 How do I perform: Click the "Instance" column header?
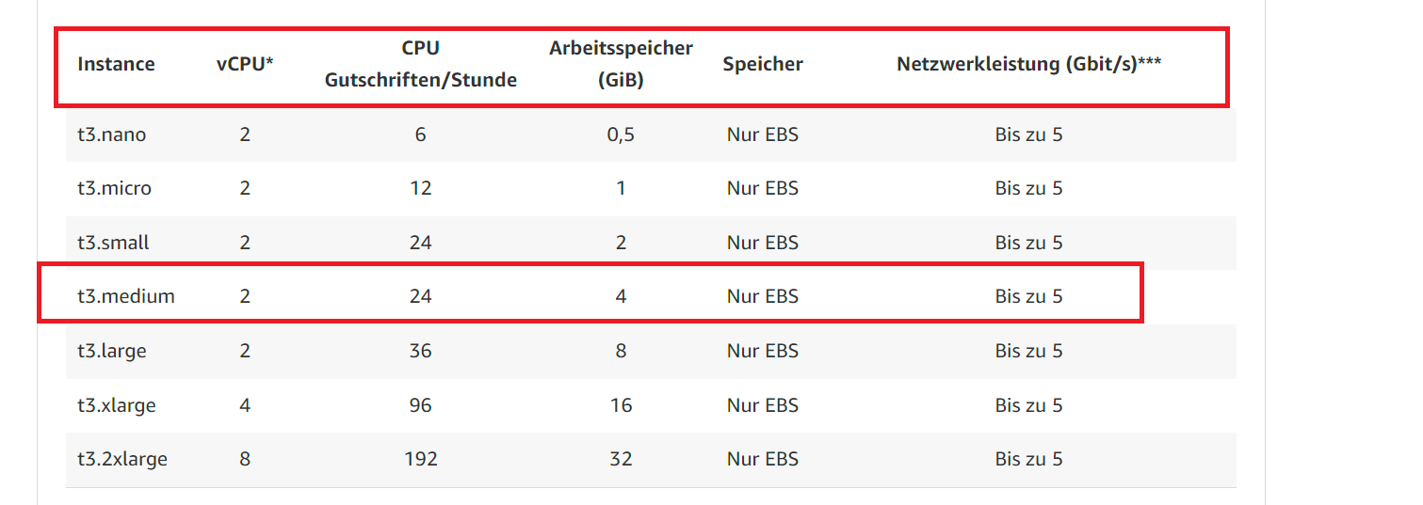point(116,64)
